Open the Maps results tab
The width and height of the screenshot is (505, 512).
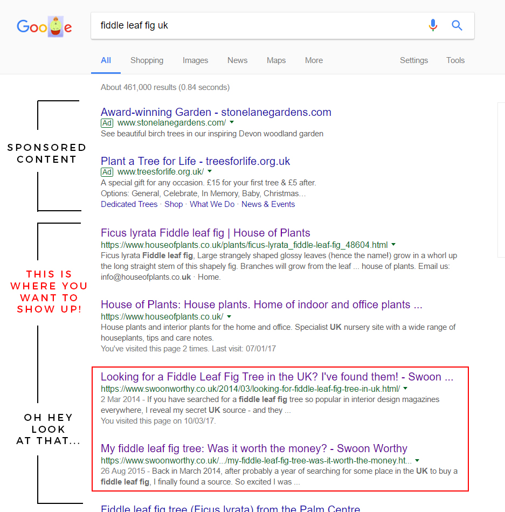point(276,60)
